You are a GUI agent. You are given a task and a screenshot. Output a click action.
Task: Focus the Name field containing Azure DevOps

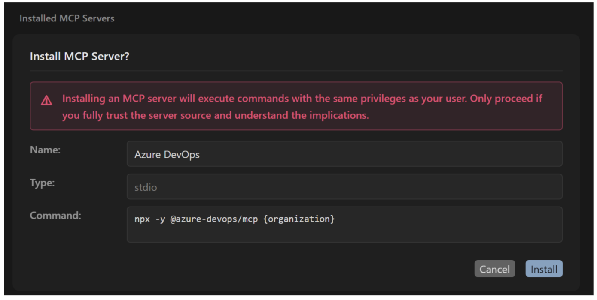344,154
